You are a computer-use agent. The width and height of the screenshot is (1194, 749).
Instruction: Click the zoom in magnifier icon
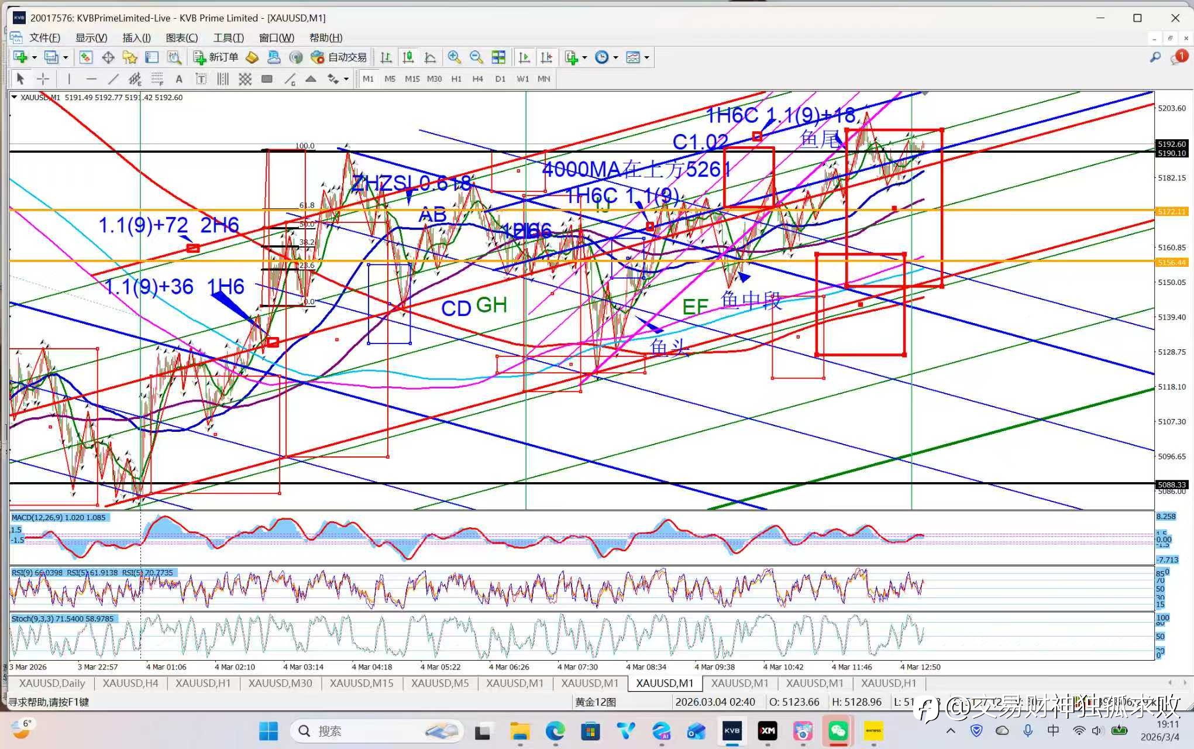(454, 57)
